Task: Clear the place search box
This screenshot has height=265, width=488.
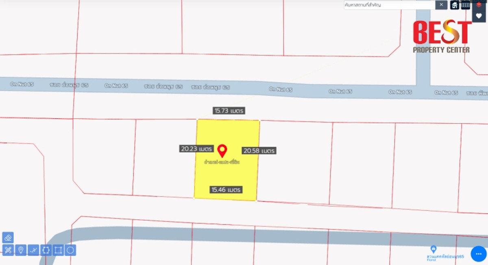Action: [441, 5]
